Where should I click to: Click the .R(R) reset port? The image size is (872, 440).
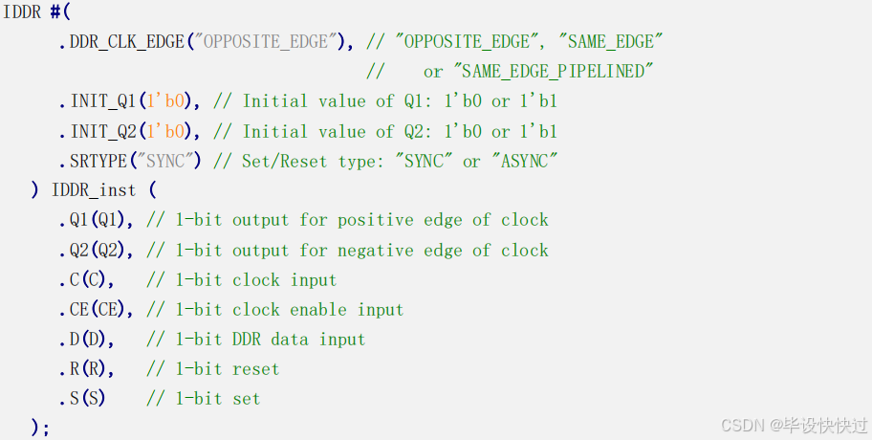click(86, 369)
